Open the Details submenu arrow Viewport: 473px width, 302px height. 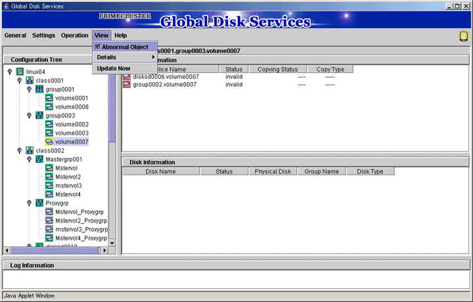153,57
